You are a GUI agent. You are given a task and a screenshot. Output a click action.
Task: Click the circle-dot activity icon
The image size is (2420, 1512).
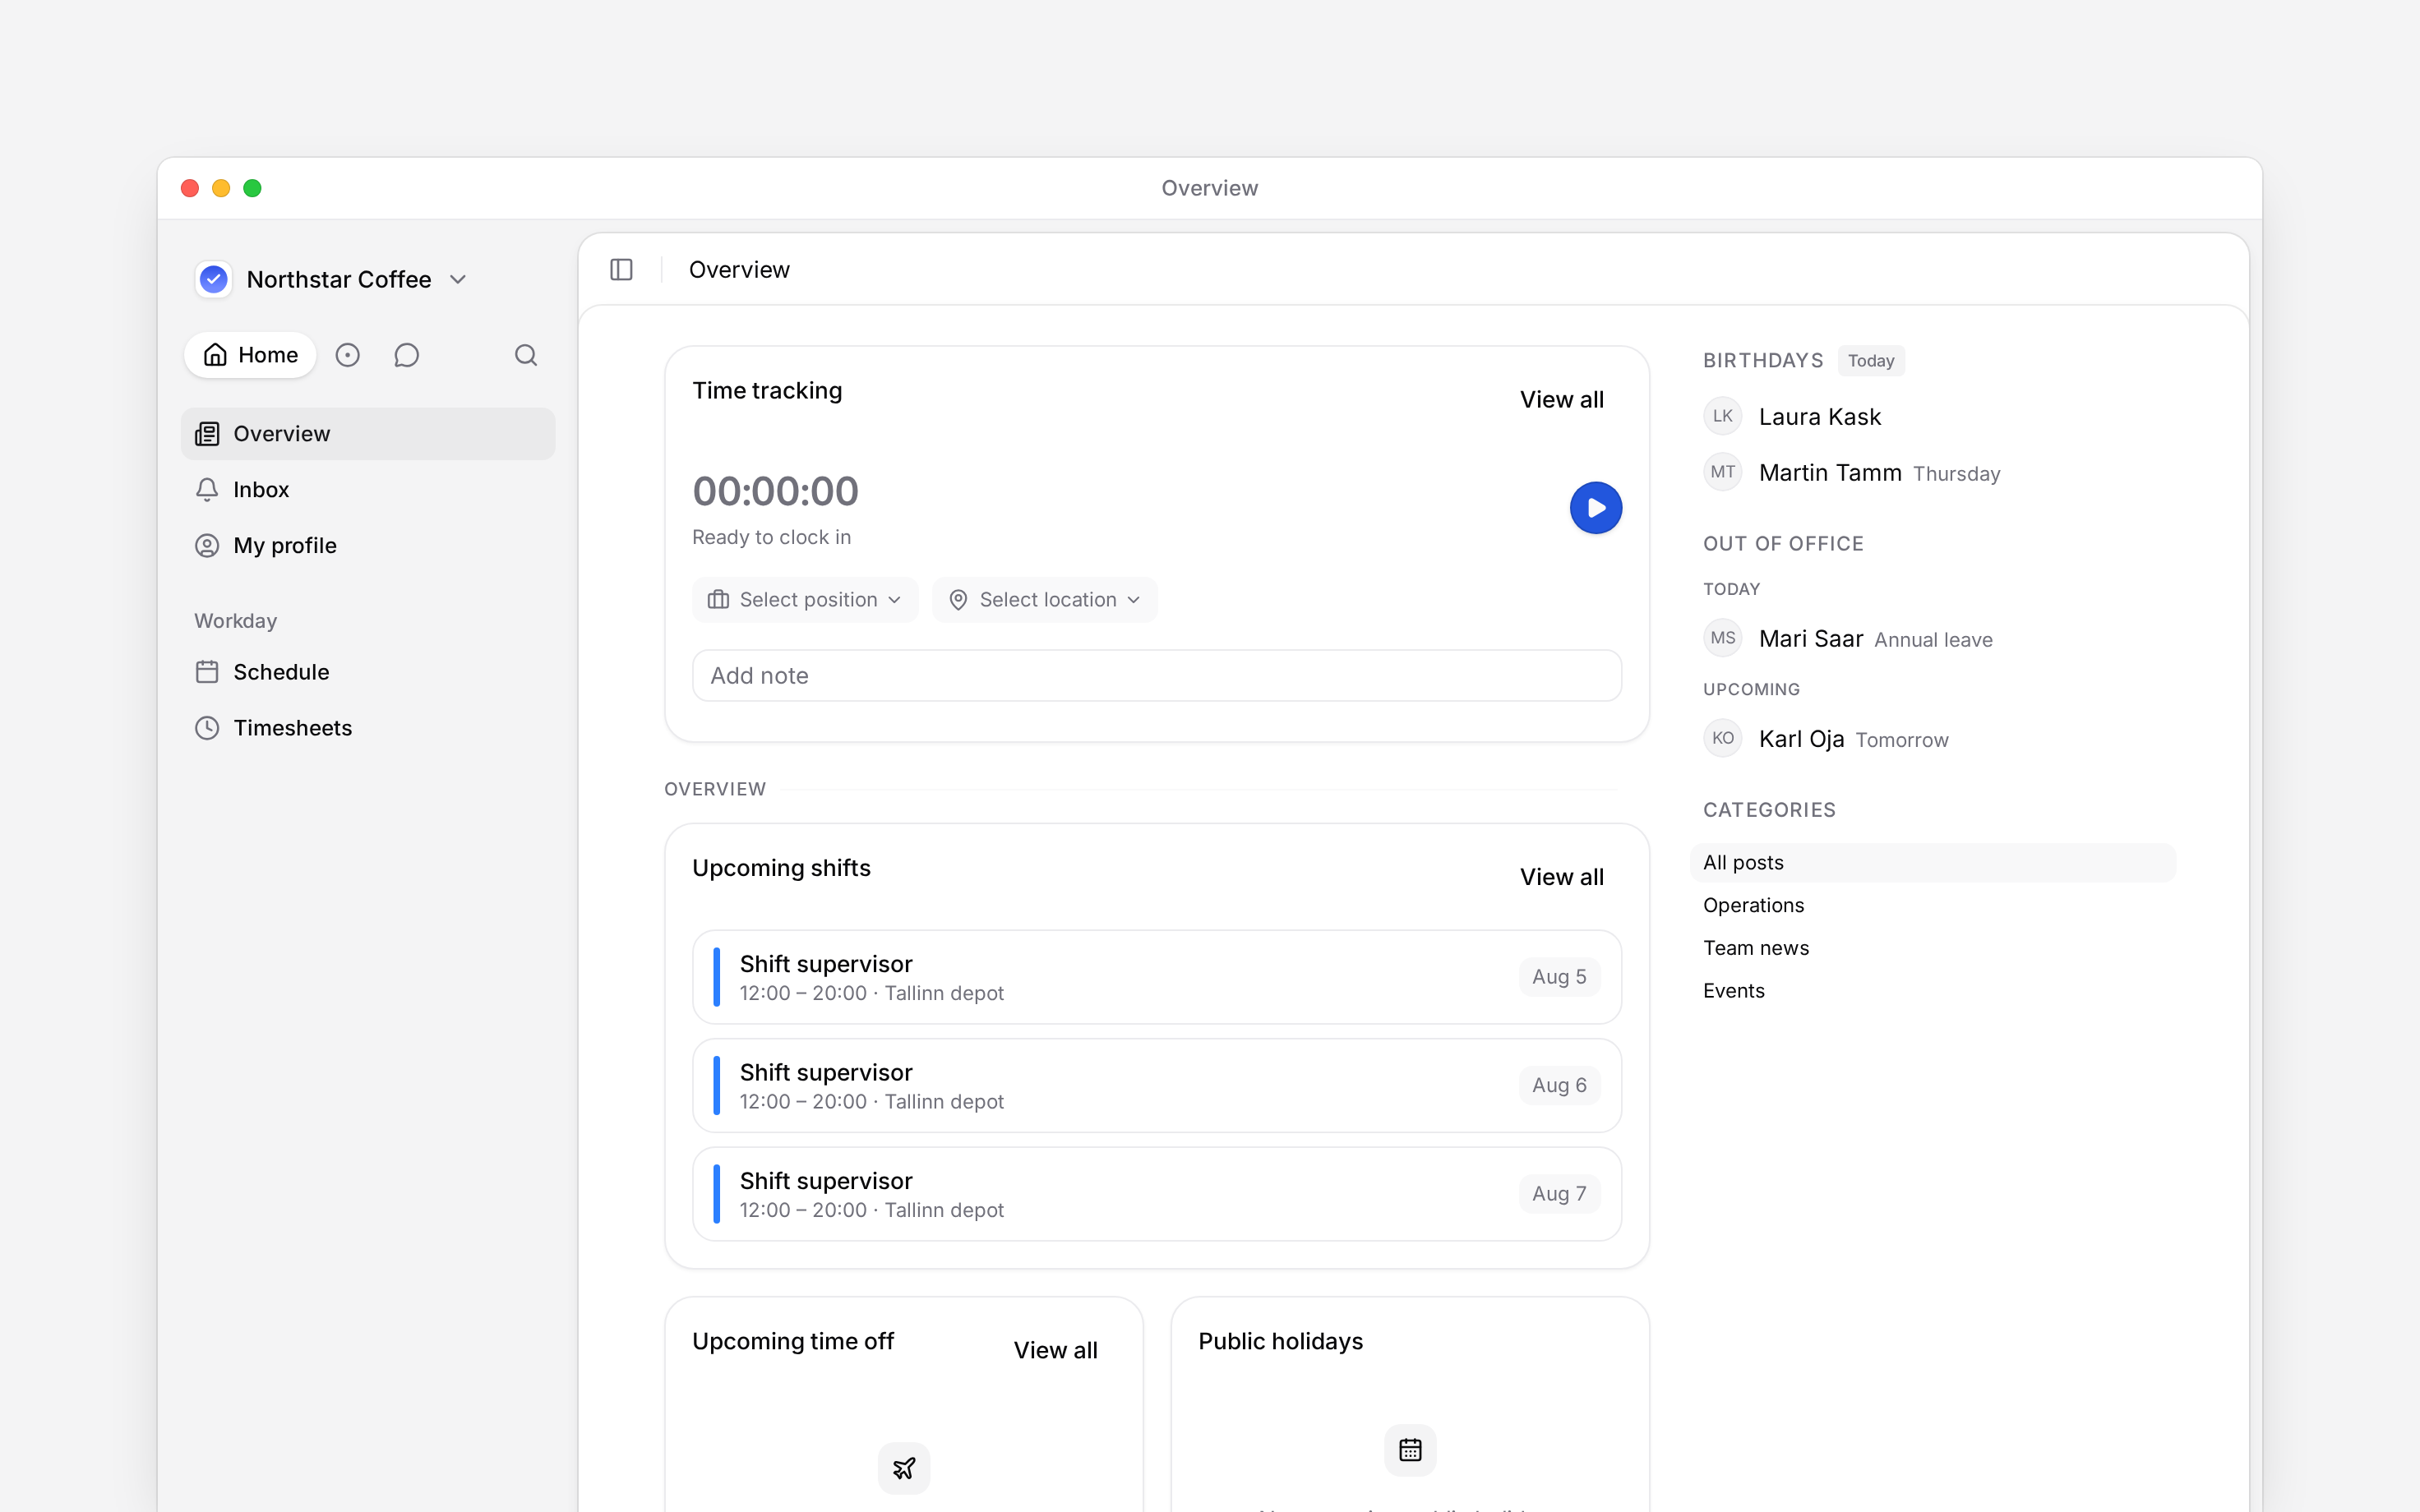347,355
